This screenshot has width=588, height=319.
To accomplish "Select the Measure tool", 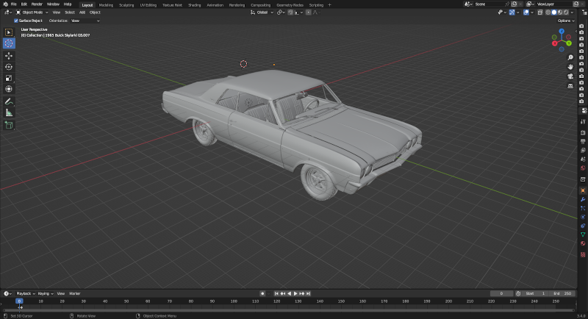I will [9, 113].
